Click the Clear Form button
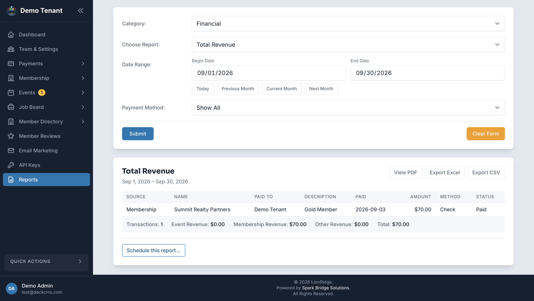 486,134
